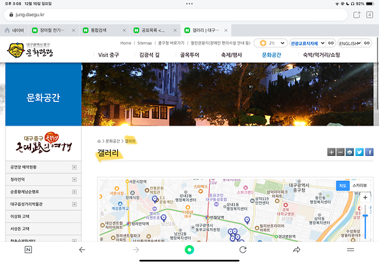Reload the page with refresh icon
The height and width of the screenshot is (264, 379).
[x=243, y=250]
